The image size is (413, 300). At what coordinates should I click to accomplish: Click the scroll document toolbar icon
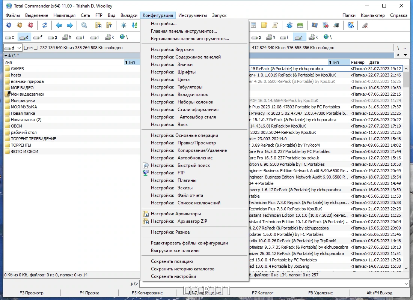click(x=275, y=25)
